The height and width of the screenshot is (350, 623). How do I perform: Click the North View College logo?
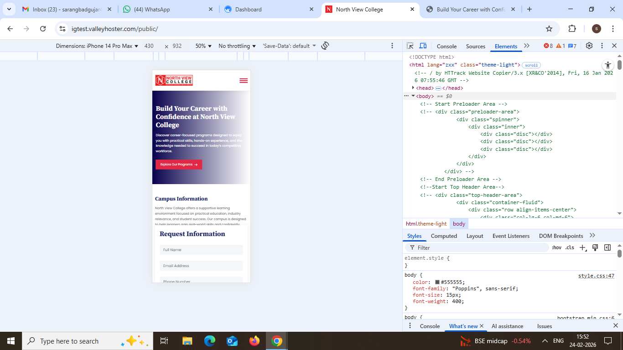pos(174,80)
